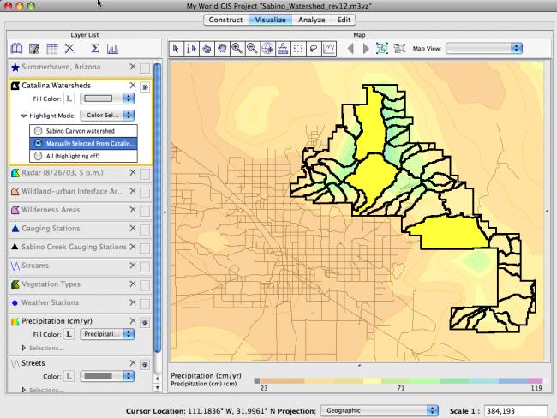The width and height of the screenshot is (557, 418).
Task: Select the Sabino Canyon watershed radio button
Action: click(37, 130)
